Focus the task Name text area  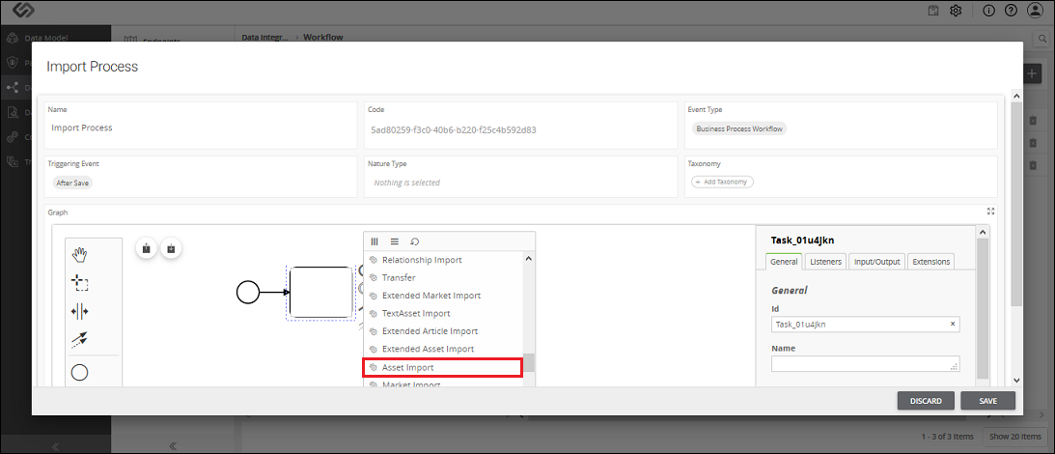pyautogui.click(x=865, y=364)
